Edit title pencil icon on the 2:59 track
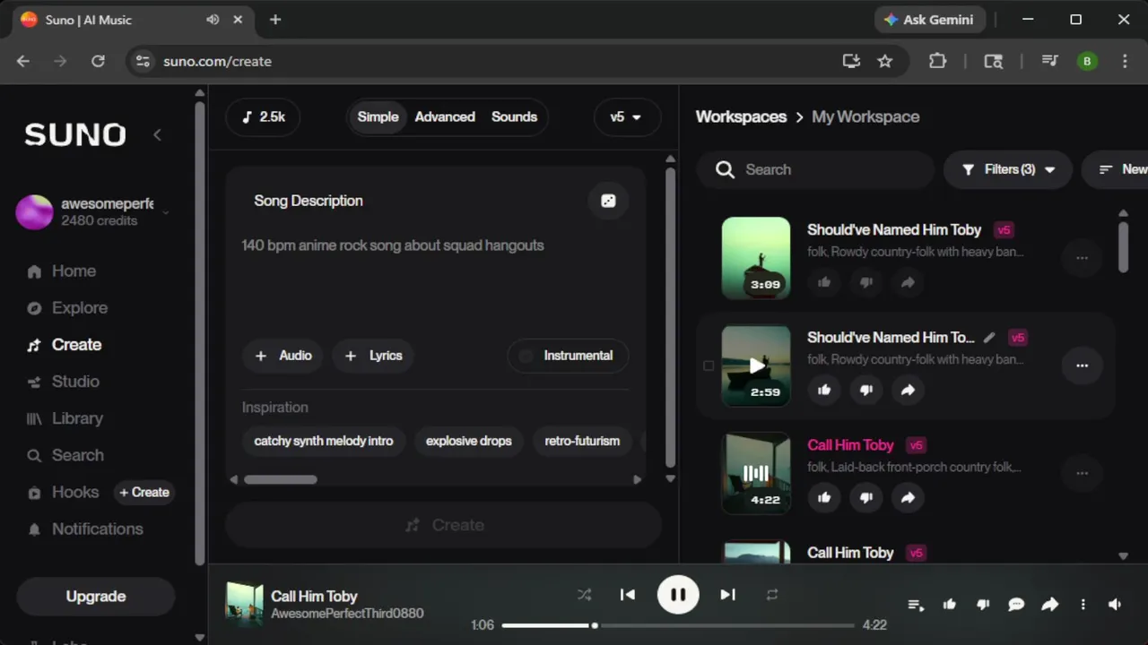The width and height of the screenshot is (1148, 645). (x=989, y=338)
